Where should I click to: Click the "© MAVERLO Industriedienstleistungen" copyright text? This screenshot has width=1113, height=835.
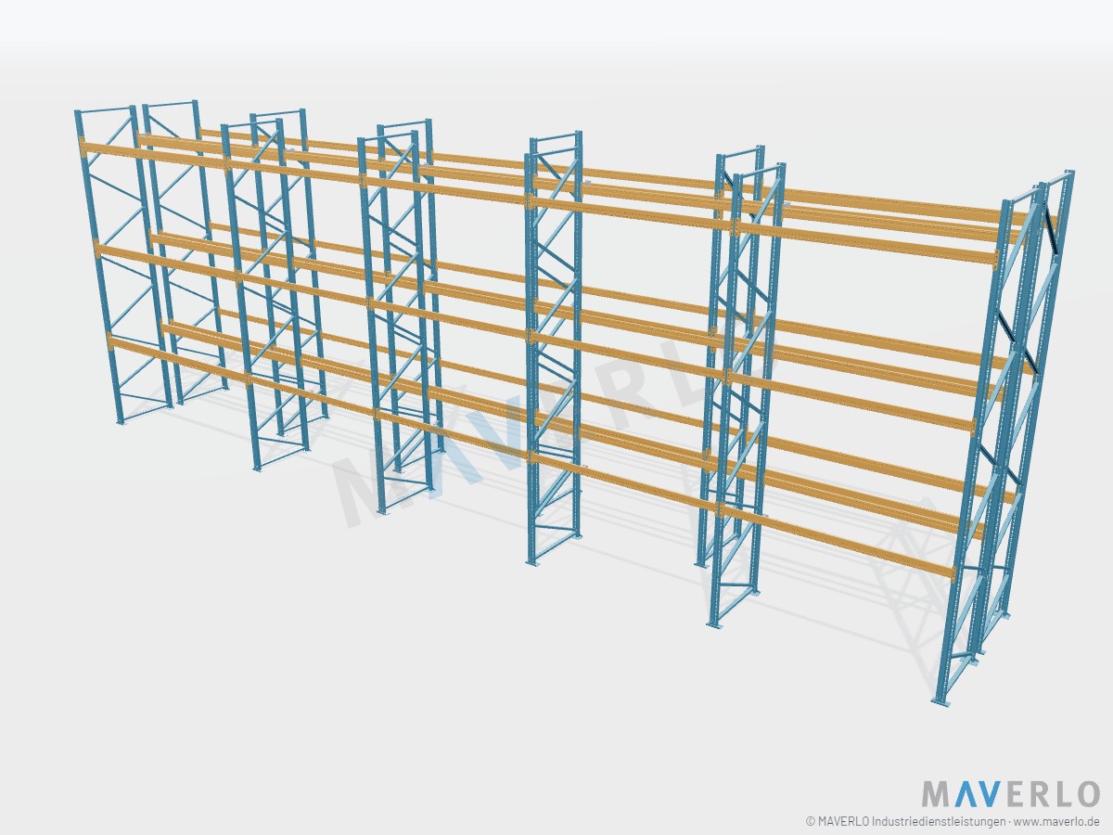coord(905,822)
